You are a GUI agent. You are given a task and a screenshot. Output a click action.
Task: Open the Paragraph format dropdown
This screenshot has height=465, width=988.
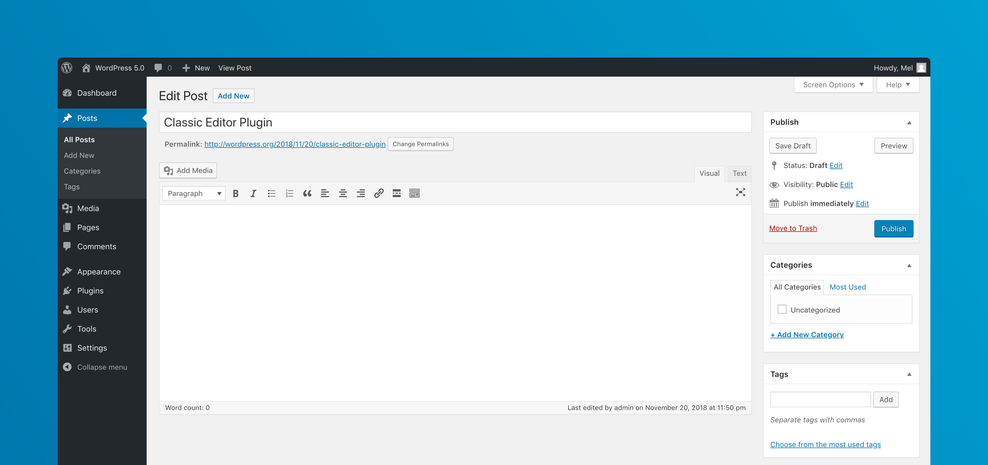[x=193, y=193]
